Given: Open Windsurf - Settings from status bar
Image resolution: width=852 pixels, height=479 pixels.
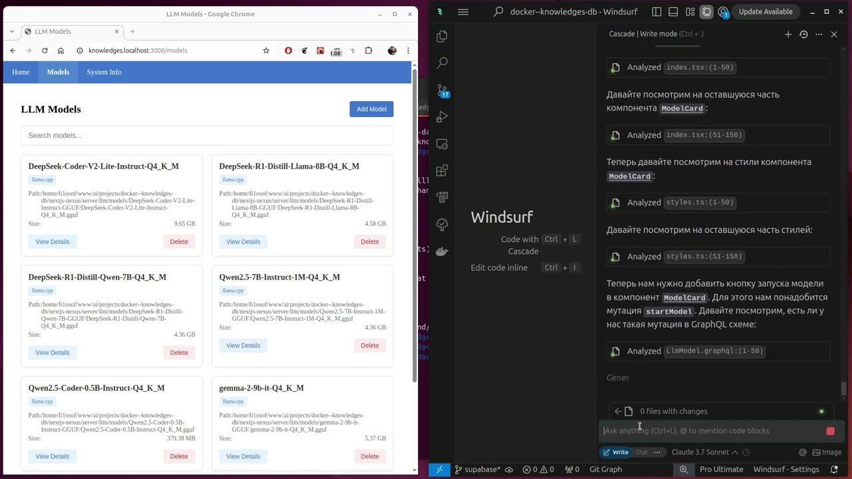Looking at the screenshot, I should (786, 470).
